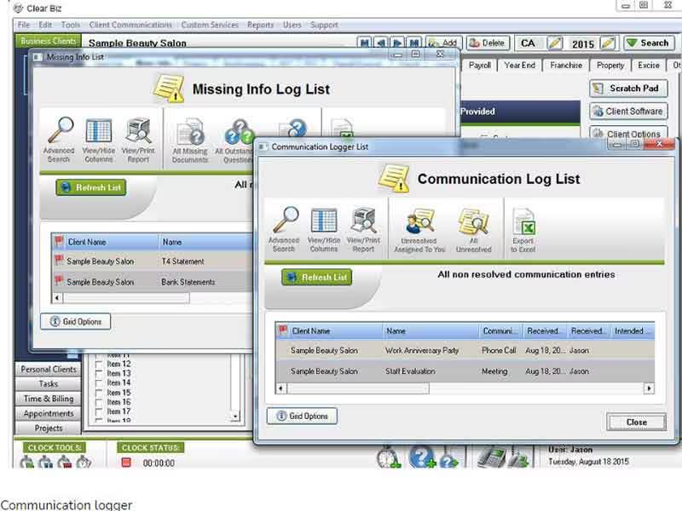Screen dimensions: 682x511
Task: Click the Close button in Communication Logger
Action: pos(636,422)
